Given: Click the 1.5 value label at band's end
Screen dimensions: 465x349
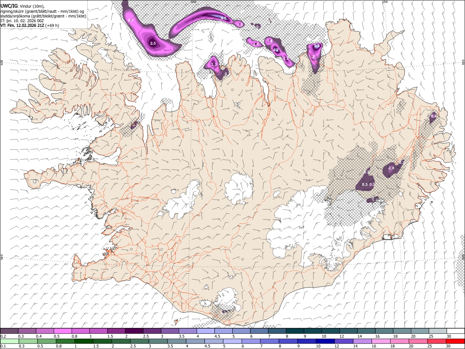Looking at the screenshot, I should (240, 24).
